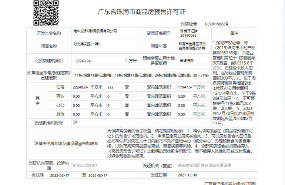Click the broken image icon beside 预售款专用账号
The width and height of the screenshot is (285, 185).
tap(75, 122)
